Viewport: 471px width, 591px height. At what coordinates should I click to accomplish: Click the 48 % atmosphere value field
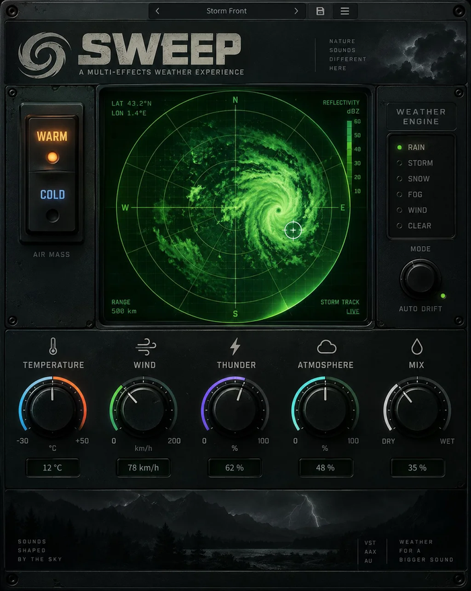(x=326, y=468)
